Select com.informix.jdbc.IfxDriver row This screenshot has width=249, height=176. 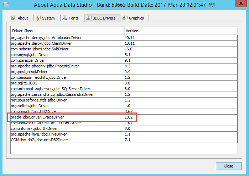click(124, 128)
